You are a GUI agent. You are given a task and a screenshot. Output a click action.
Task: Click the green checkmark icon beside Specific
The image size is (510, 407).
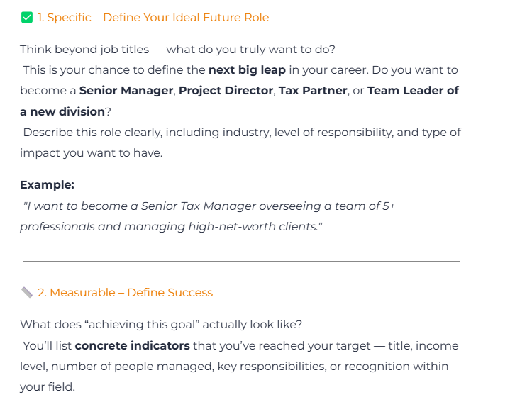(x=28, y=17)
